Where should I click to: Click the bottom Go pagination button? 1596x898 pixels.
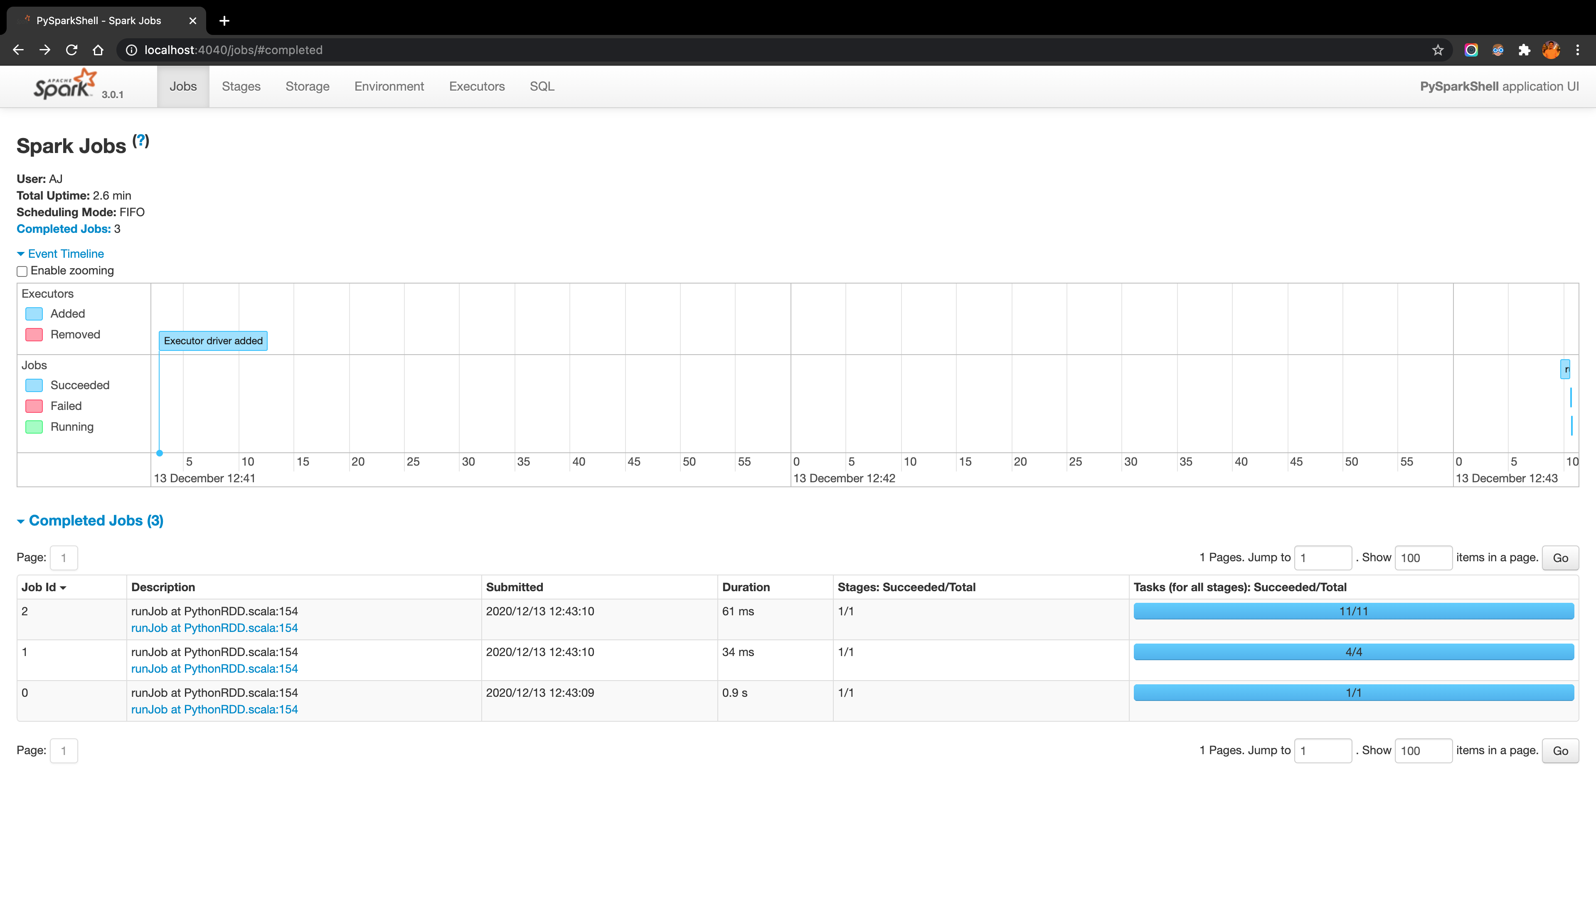click(1560, 750)
